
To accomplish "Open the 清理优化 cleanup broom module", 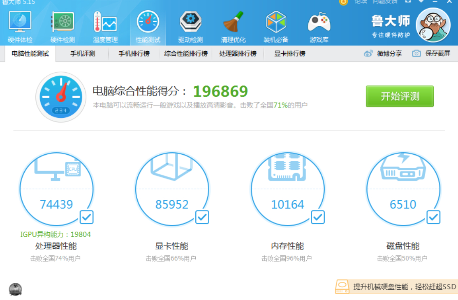I will pos(233,27).
